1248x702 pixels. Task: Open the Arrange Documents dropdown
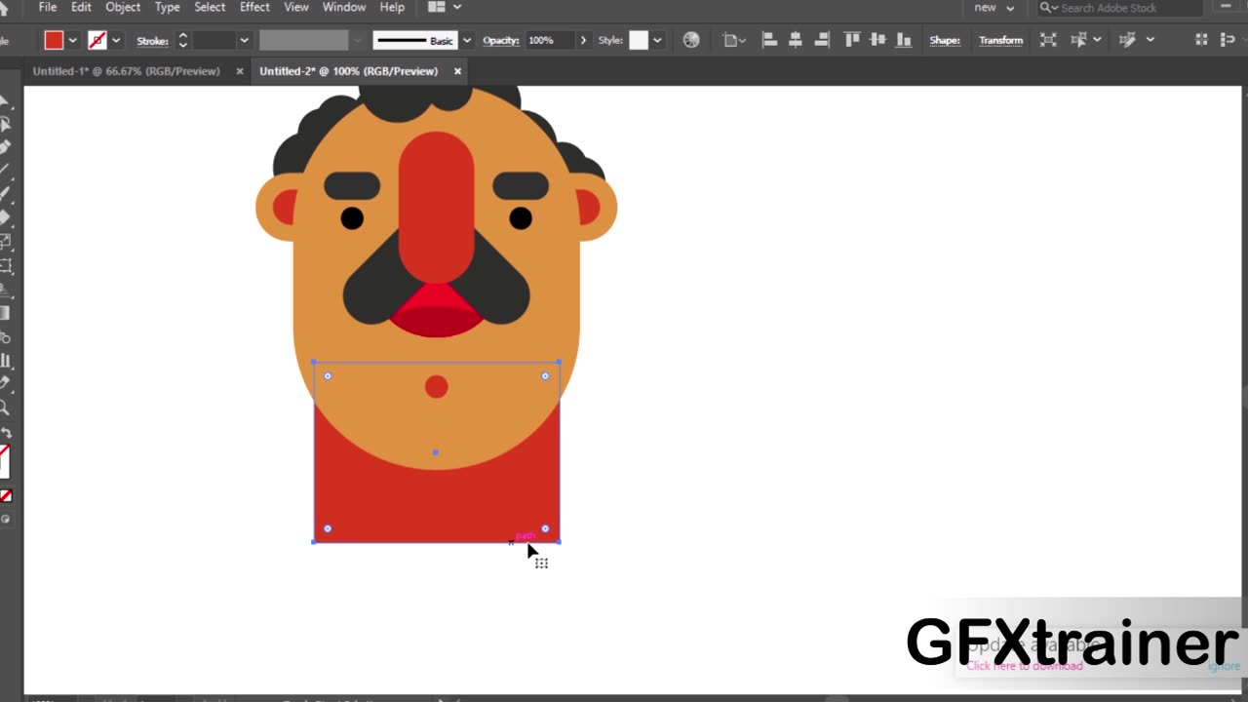[x=446, y=8]
